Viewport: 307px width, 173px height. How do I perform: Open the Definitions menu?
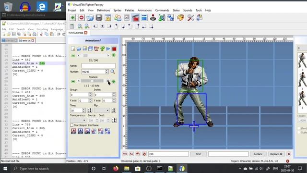(104, 10)
